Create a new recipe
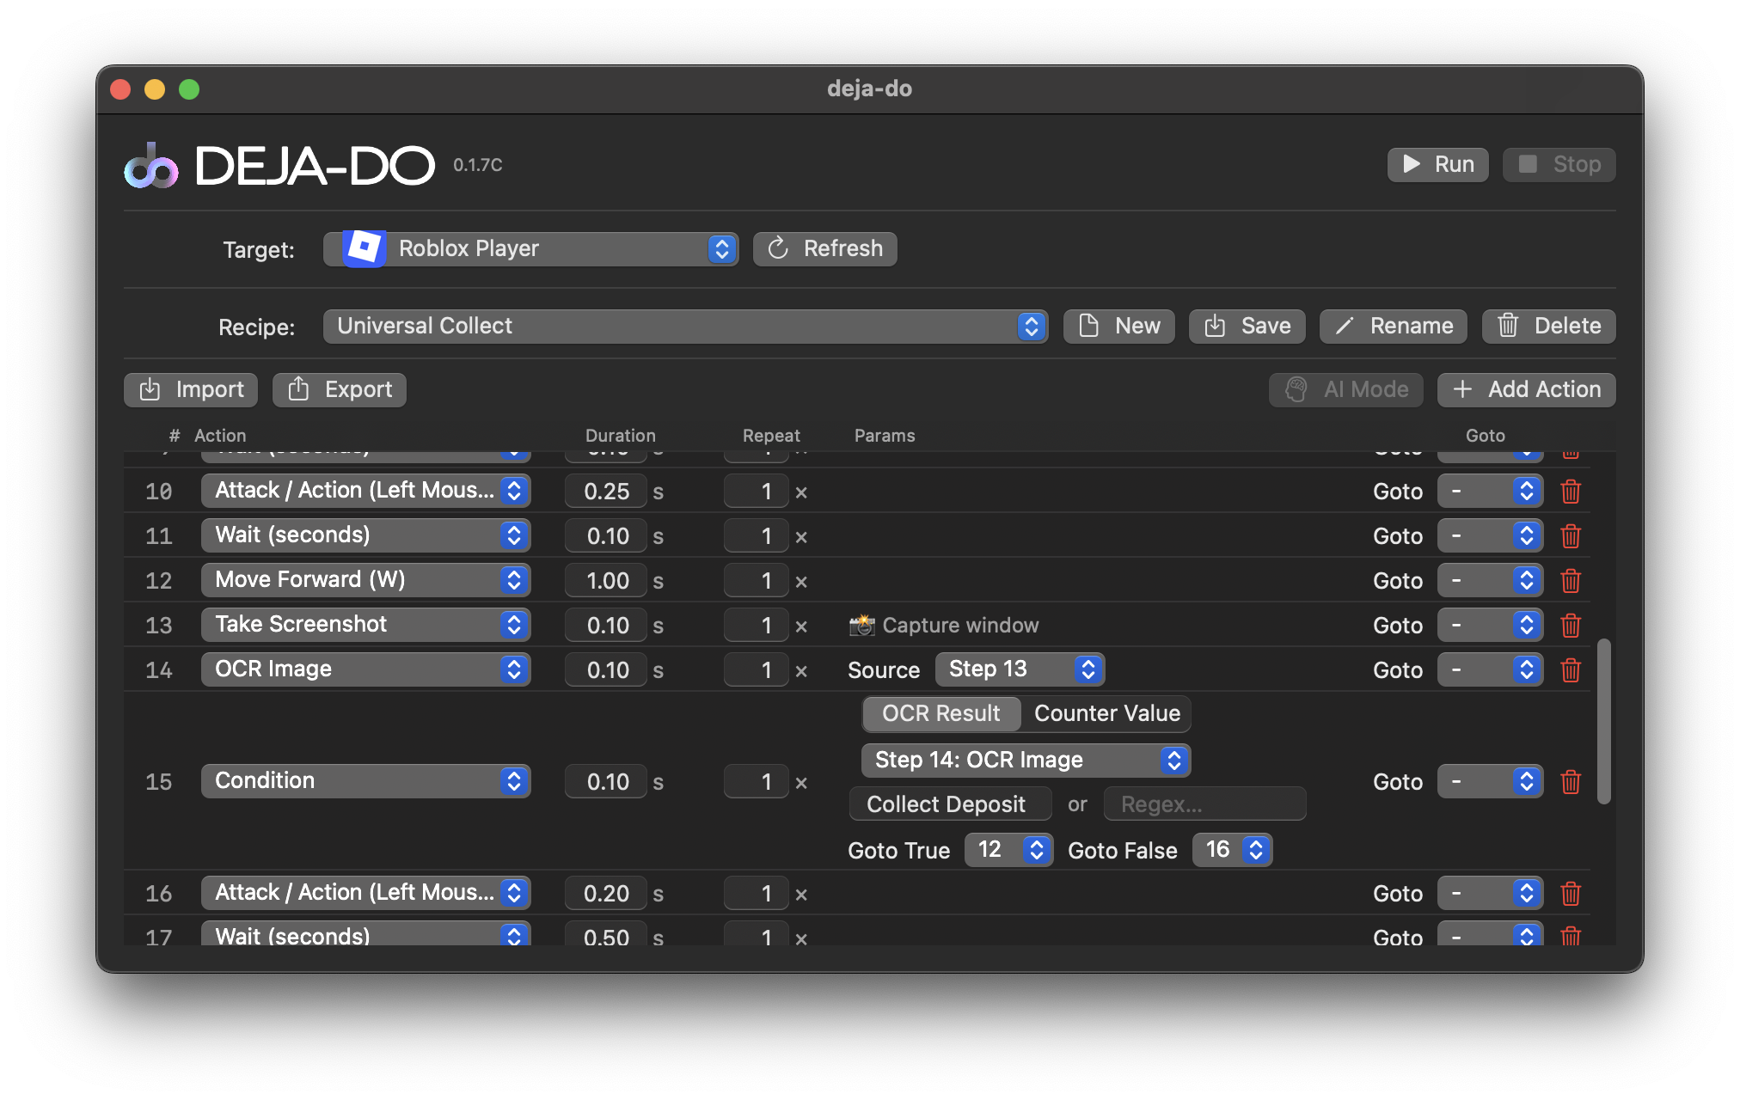The height and width of the screenshot is (1100, 1740). [x=1118, y=326]
